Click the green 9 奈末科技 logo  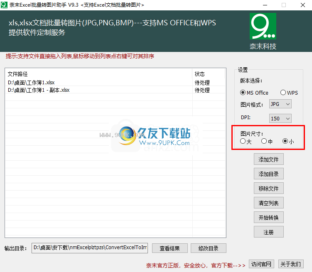click(x=263, y=26)
